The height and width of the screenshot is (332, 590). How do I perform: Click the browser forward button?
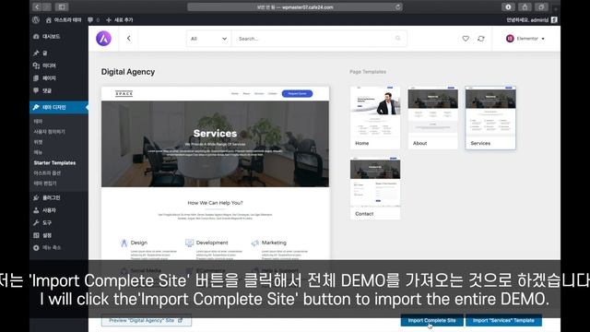coord(46,6)
